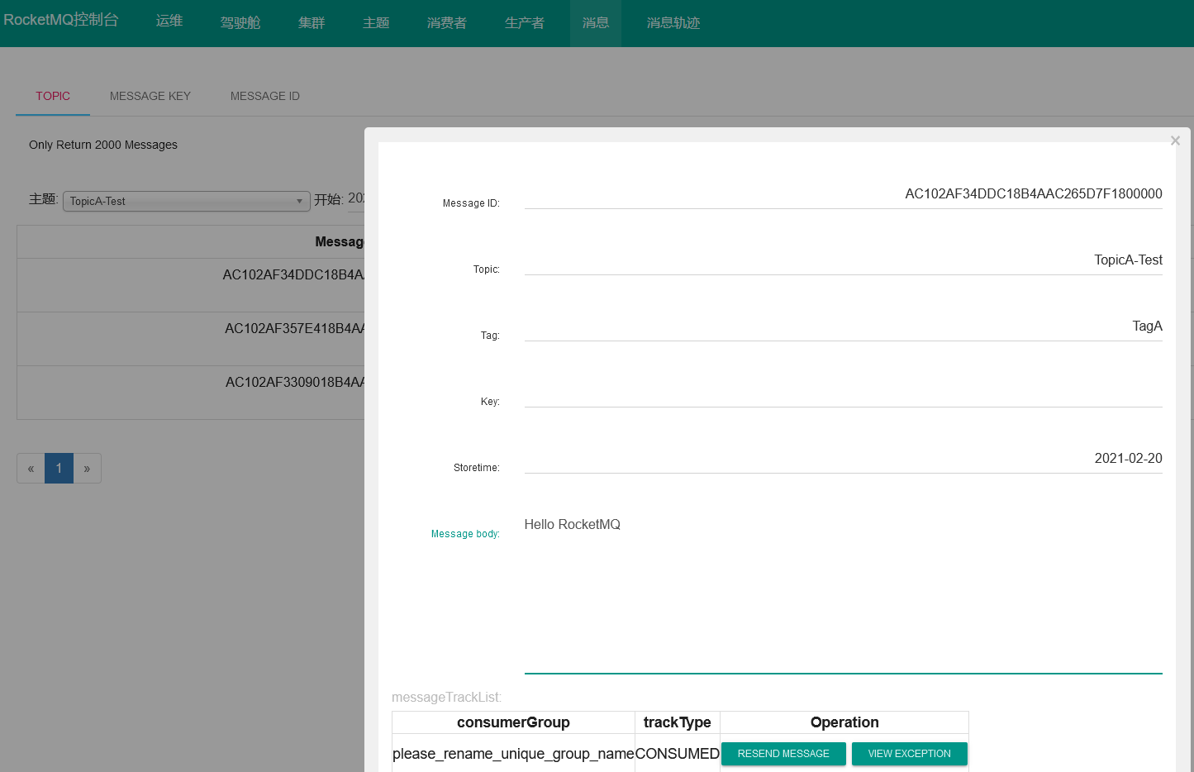The image size is (1194, 772).
Task: Select the 消息 message menu
Action: coord(596,23)
